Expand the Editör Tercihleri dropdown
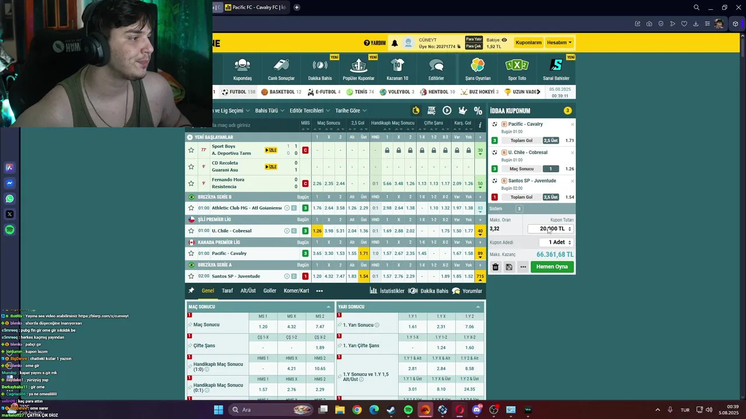This screenshot has height=419, width=746. pyautogui.click(x=309, y=111)
